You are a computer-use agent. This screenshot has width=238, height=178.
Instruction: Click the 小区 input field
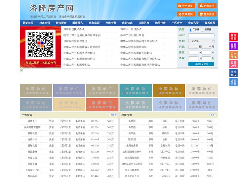point(201,35)
